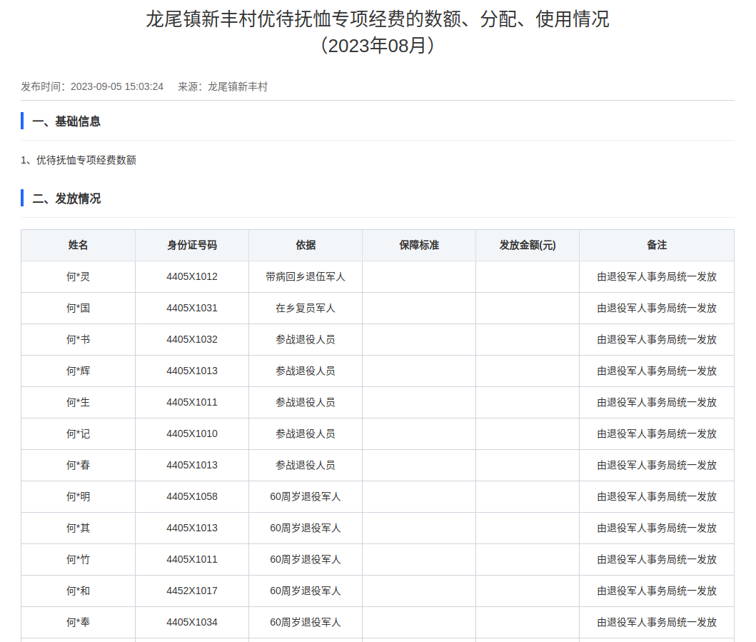
Task: Click the remark 由退役军人事务局统一发放 in 何*其 row
Action: coord(657,528)
